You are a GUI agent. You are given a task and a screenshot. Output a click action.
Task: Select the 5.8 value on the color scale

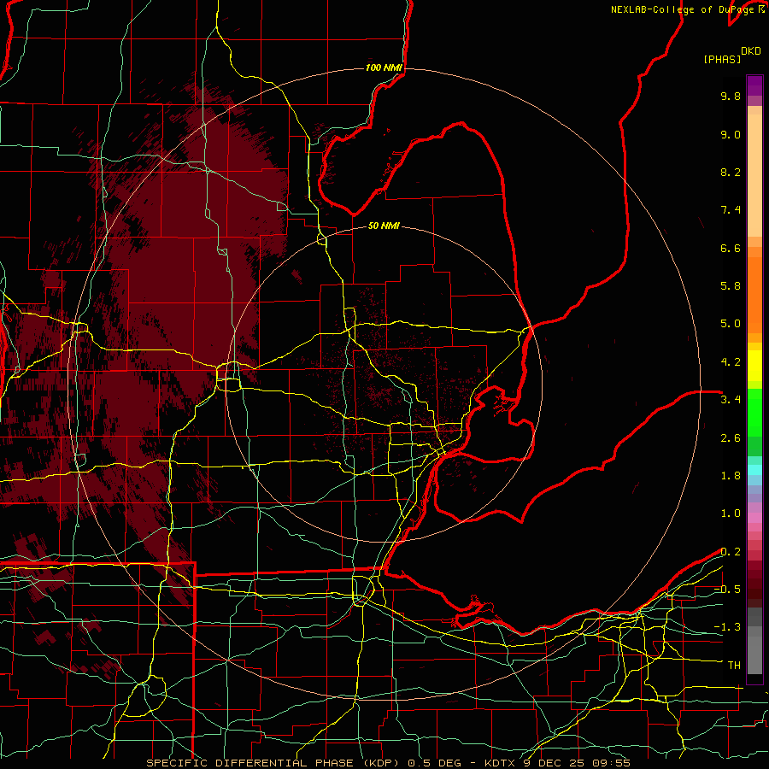coord(731,286)
